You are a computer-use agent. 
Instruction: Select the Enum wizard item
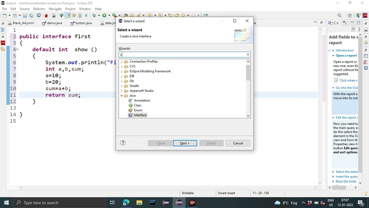point(135,110)
